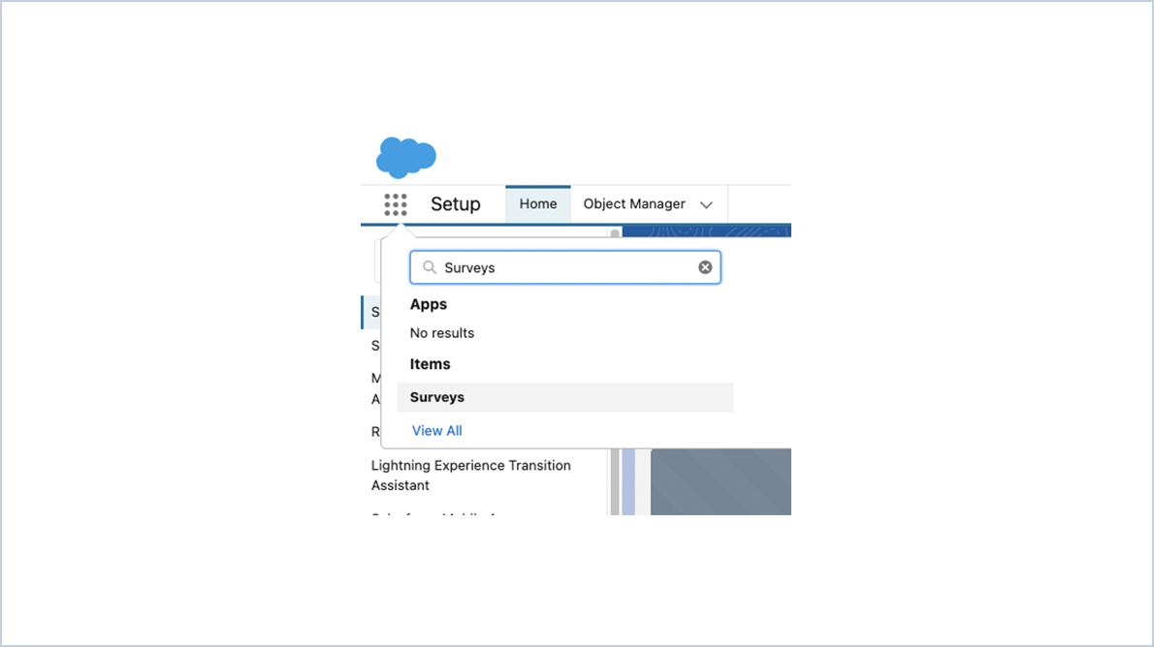The height and width of the screenshot is (647, 1154).
Task: Switch to the Home tab
Action: click(x=537, y=203)
